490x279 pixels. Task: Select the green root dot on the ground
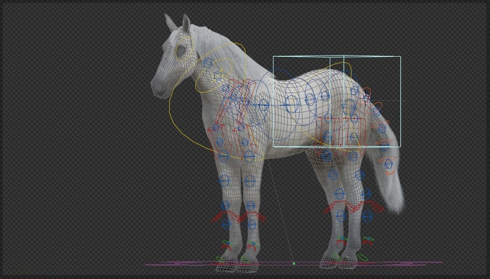(294, 264)
